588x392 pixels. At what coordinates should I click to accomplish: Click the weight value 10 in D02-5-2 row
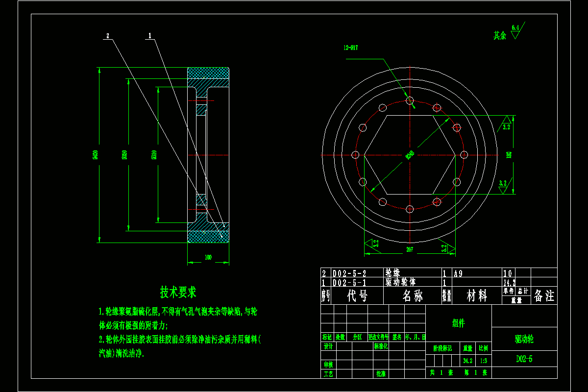508,273
